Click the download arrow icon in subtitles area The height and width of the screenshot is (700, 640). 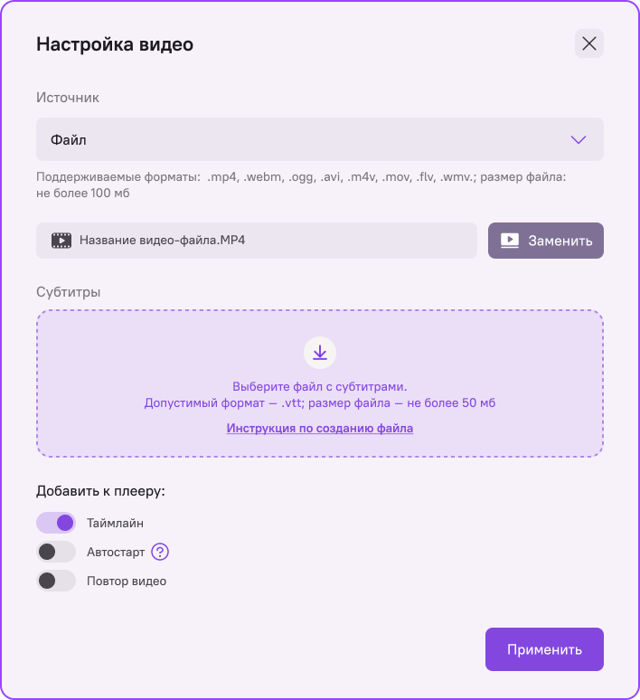pyautogui.click(x=319, y=353)
